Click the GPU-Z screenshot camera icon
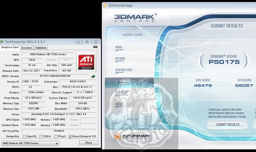The height and width of the screenshot is (152, 256). point(95,47)
